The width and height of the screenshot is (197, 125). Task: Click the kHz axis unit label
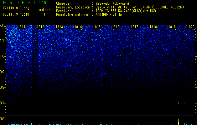(3, 25)
